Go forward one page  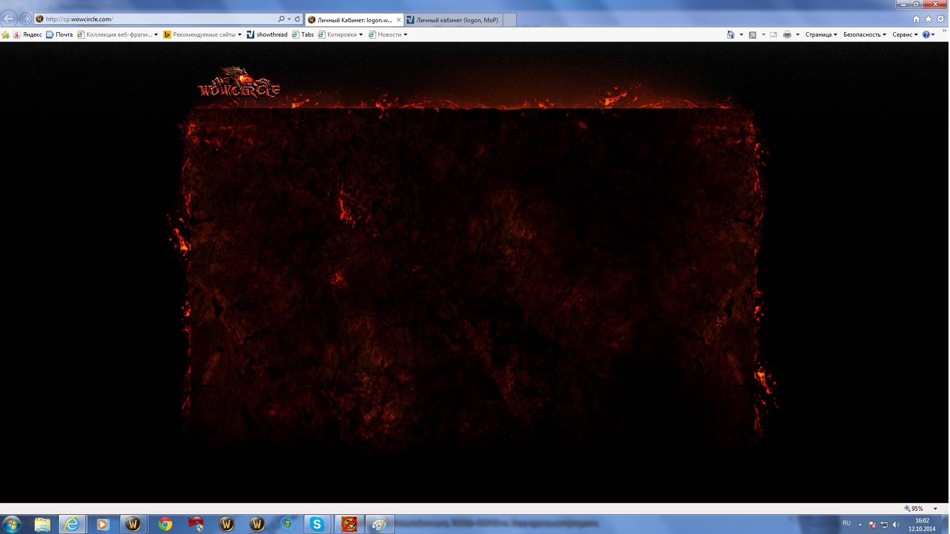pos(25,19)
